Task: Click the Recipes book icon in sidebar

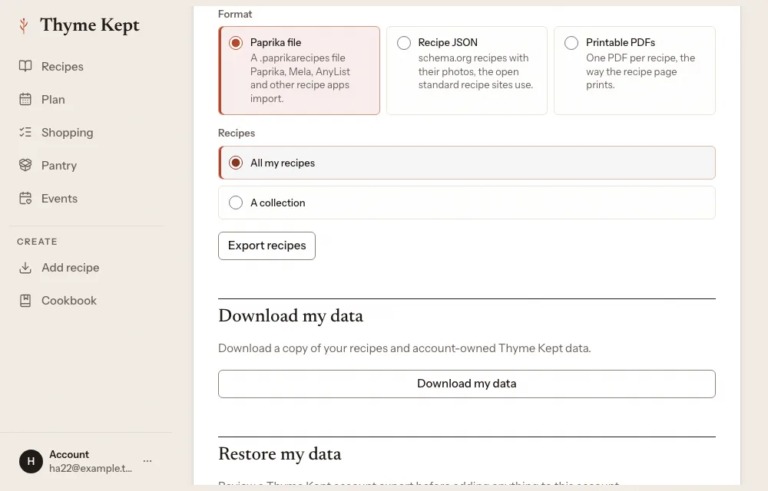Action: [25, 66]
